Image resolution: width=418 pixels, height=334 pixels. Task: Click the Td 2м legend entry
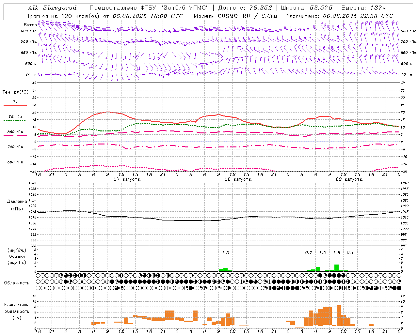point(15,117)
